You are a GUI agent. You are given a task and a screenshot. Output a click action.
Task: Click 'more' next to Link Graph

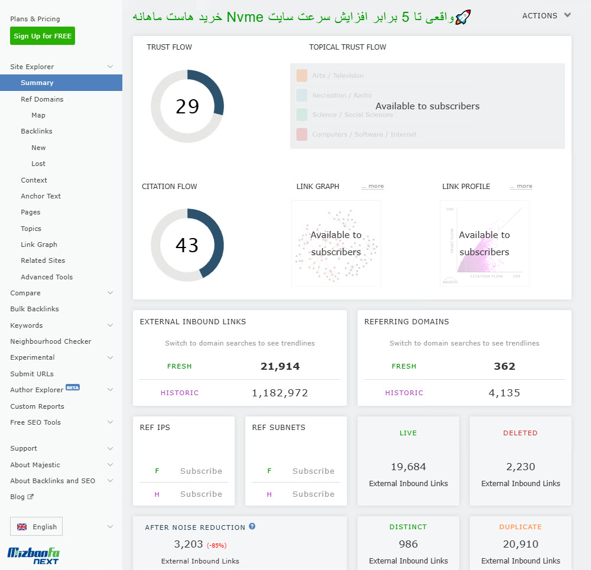[372, 186]
